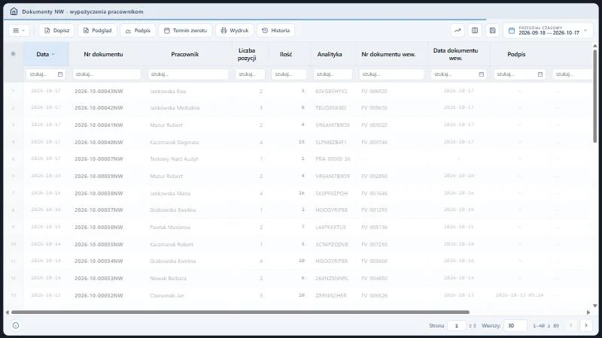Click the calendar icon in date range
This screenshot has width=602, height=338.
coord(512,31)
